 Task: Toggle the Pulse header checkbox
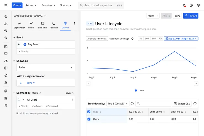(89, 112)
